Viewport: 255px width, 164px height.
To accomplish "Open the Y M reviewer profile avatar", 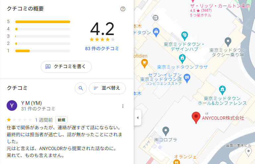I will 12,105.
